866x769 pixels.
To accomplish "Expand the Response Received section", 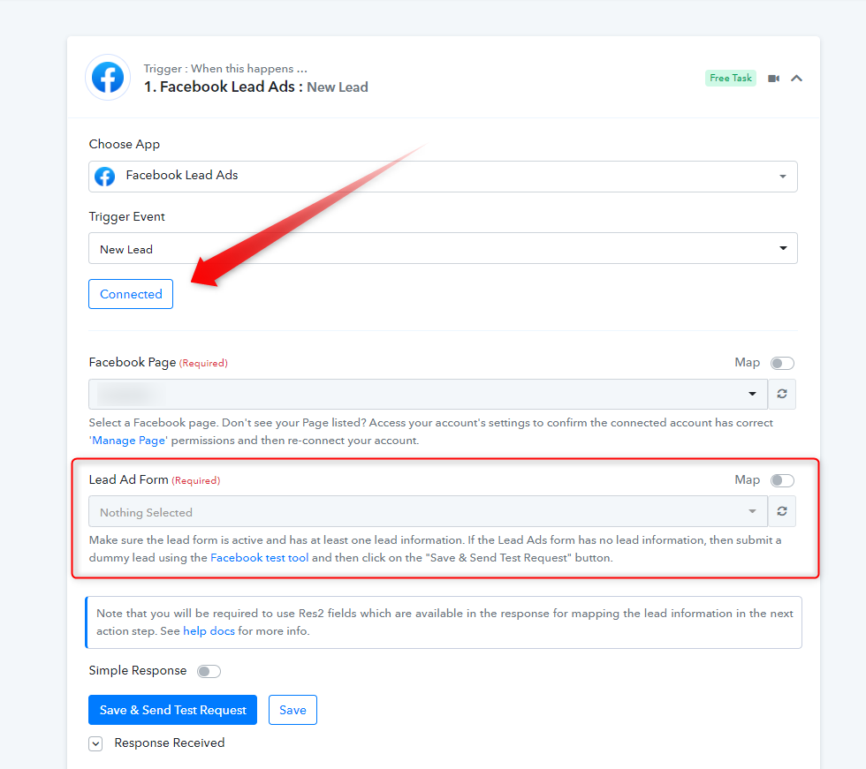I will pyautogui.click(x=95, y=743).
